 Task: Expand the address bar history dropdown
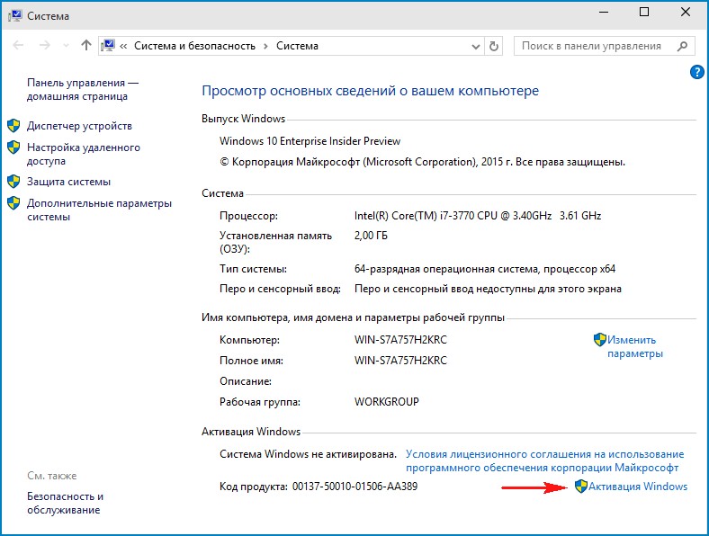475,46
